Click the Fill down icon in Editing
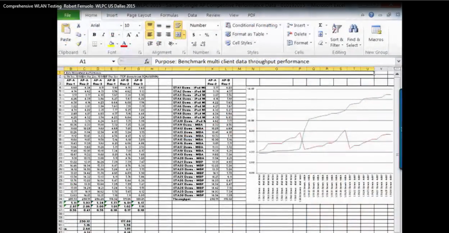 pyautogui.click(x=321, y=34)
